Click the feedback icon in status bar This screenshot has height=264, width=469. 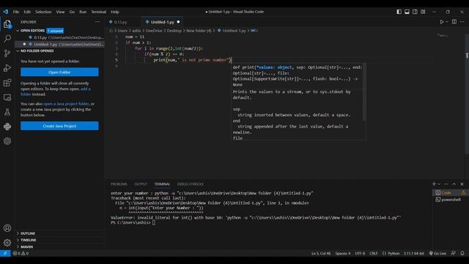tap(454, 253)
